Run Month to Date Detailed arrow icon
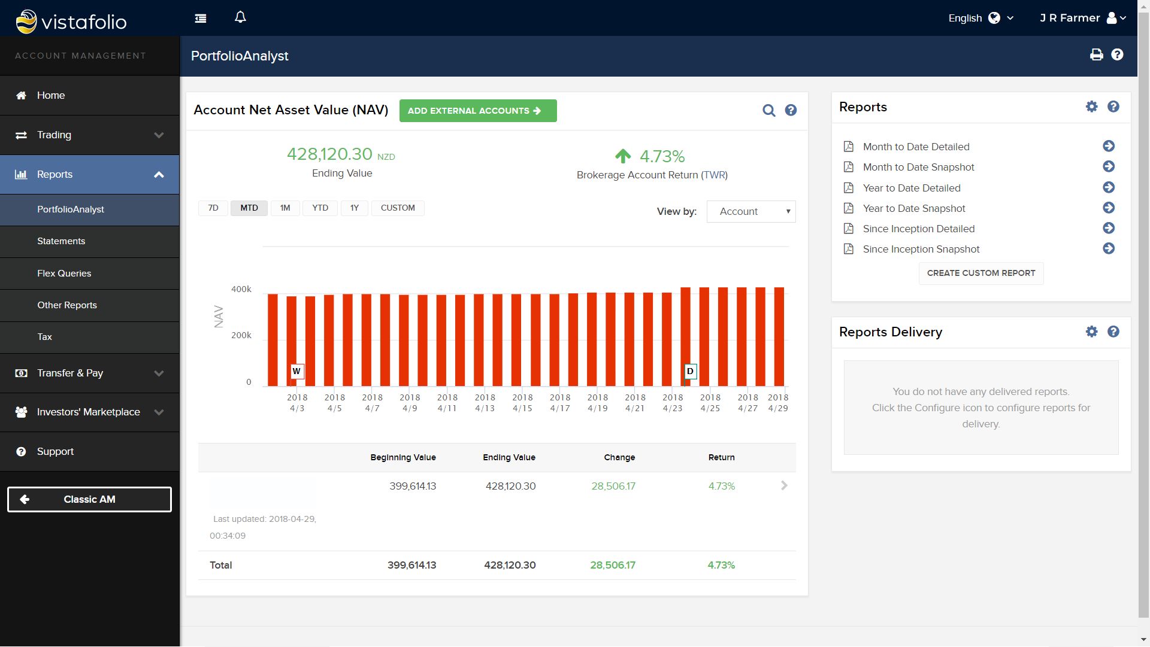This screenshot has height=647, width=1150. pos(1108,146)
